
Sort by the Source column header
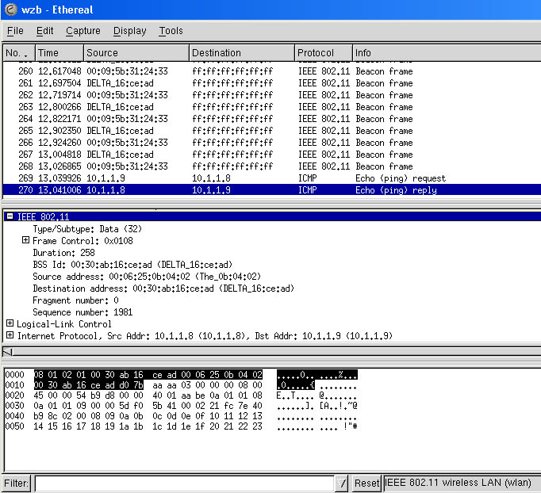coord(136,53)
